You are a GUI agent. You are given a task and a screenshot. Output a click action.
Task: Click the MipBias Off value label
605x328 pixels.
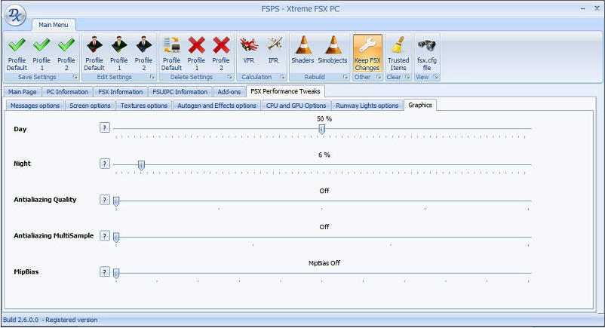324,263
